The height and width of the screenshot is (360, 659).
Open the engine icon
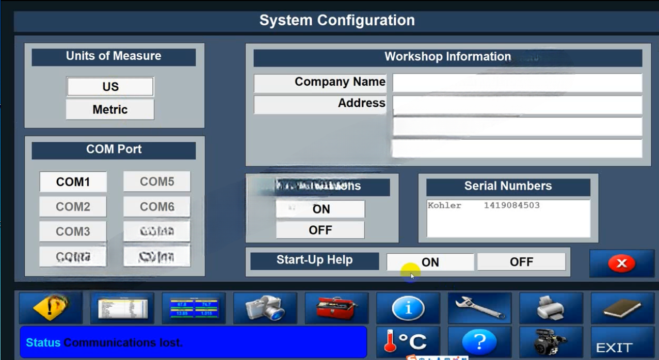pyautogui.click(x=551, y=341)
